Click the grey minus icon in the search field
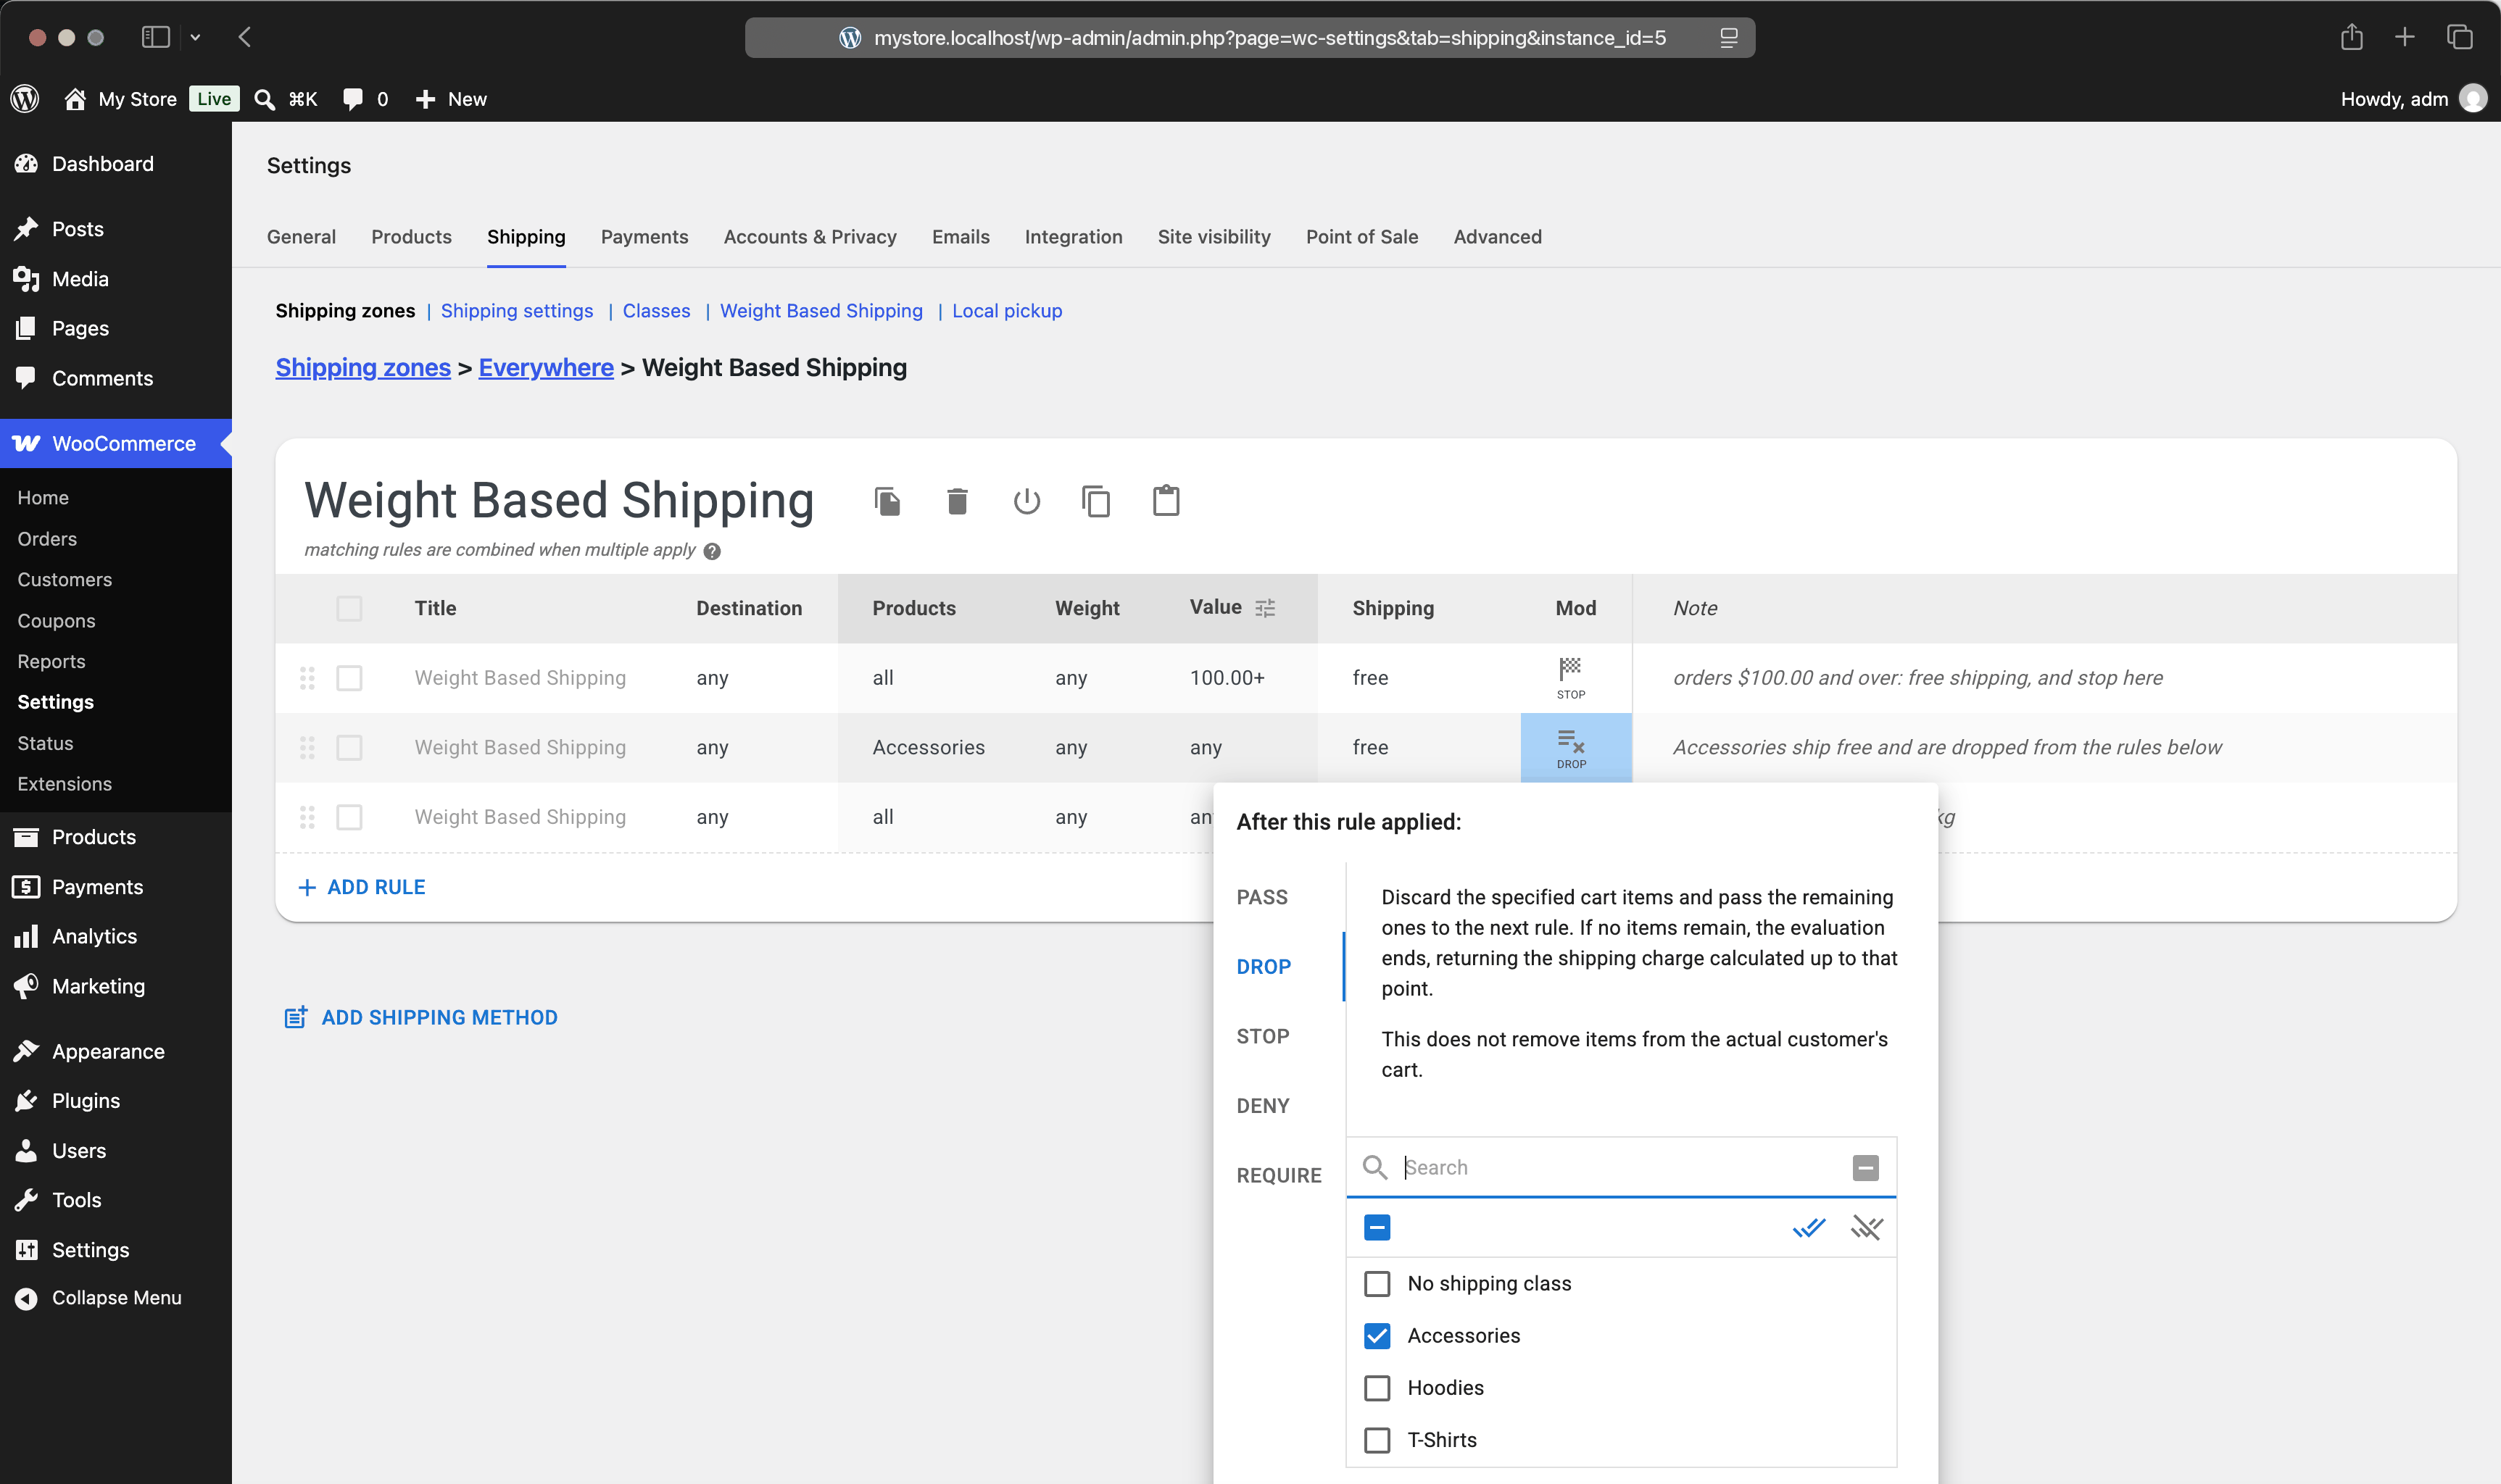Viewport: 2501px width, 1484px height. [x=1866, y=1168]
